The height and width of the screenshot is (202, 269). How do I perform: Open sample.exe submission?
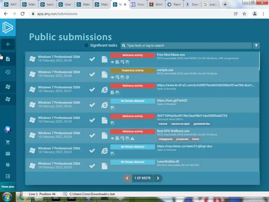[x=165, y=70]
